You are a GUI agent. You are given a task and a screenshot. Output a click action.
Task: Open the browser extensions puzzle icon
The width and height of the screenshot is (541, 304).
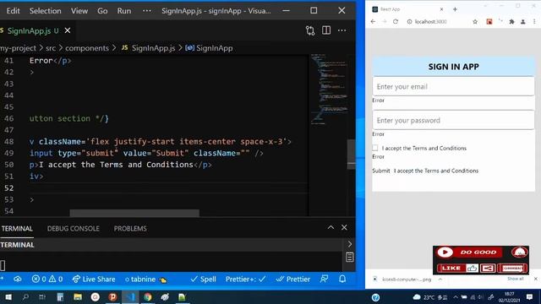click(x=511, y=21)
